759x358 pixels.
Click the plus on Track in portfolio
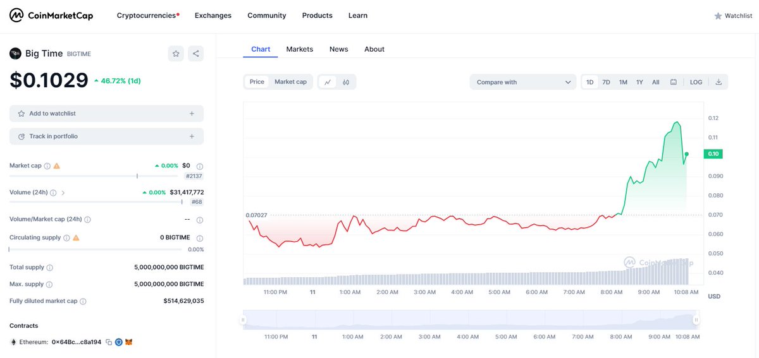(x=192, y=136)
